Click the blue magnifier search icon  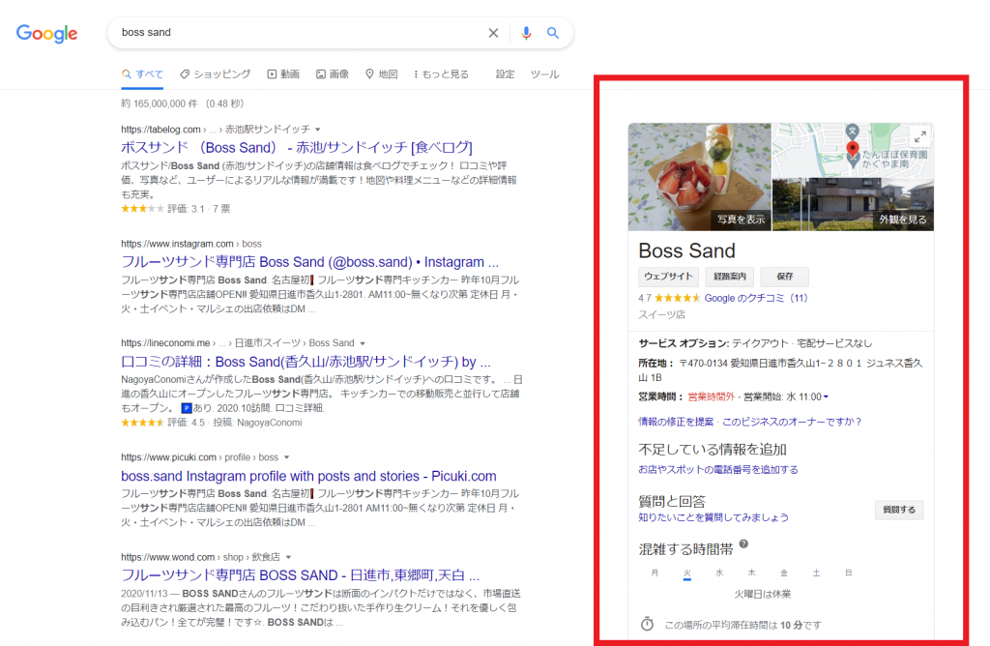pyautogui.click(x=552, y=33)
